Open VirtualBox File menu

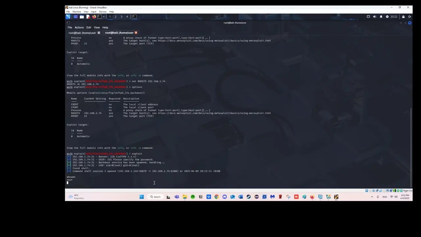[68, 12]
